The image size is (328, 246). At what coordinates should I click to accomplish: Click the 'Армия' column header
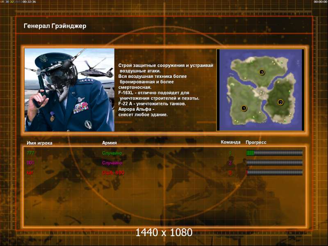pyautogui.click(x=109, y=143)
